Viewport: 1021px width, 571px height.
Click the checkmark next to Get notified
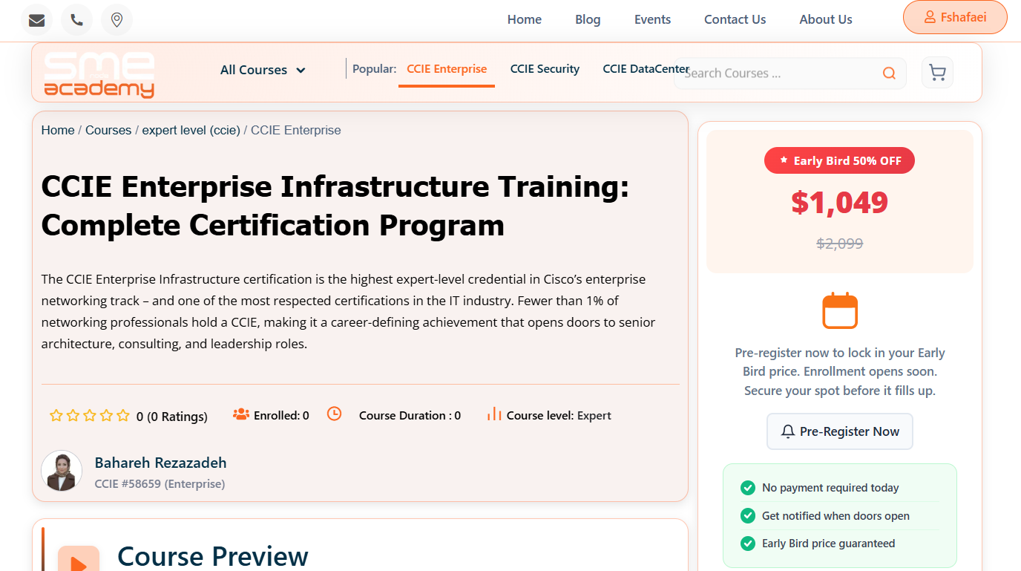point(748,515)
